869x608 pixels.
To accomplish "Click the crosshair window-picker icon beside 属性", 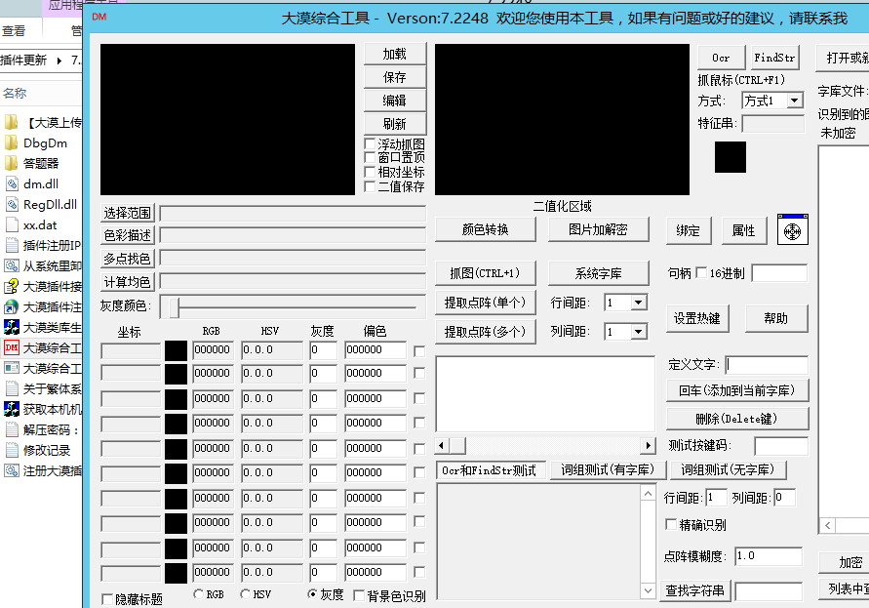I will [793, 229].
